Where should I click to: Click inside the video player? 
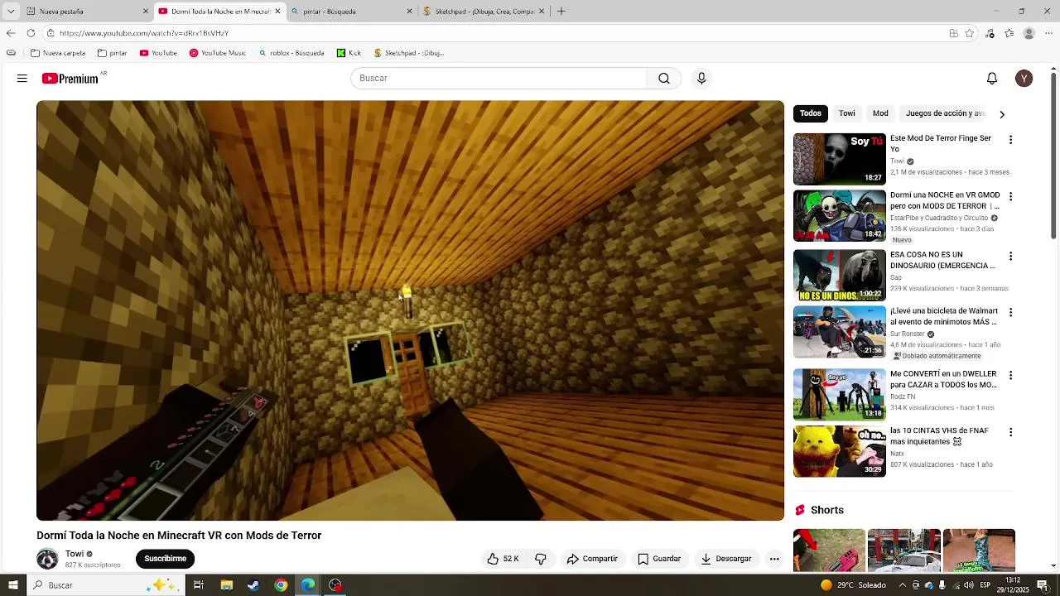point(410,310)
